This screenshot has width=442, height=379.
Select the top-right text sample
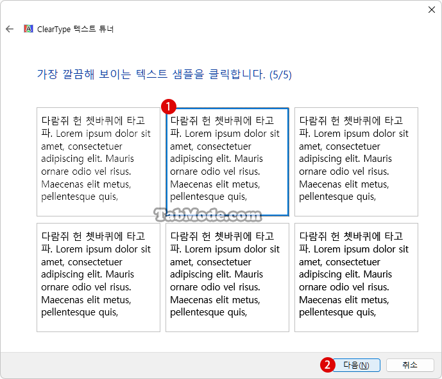356,162
